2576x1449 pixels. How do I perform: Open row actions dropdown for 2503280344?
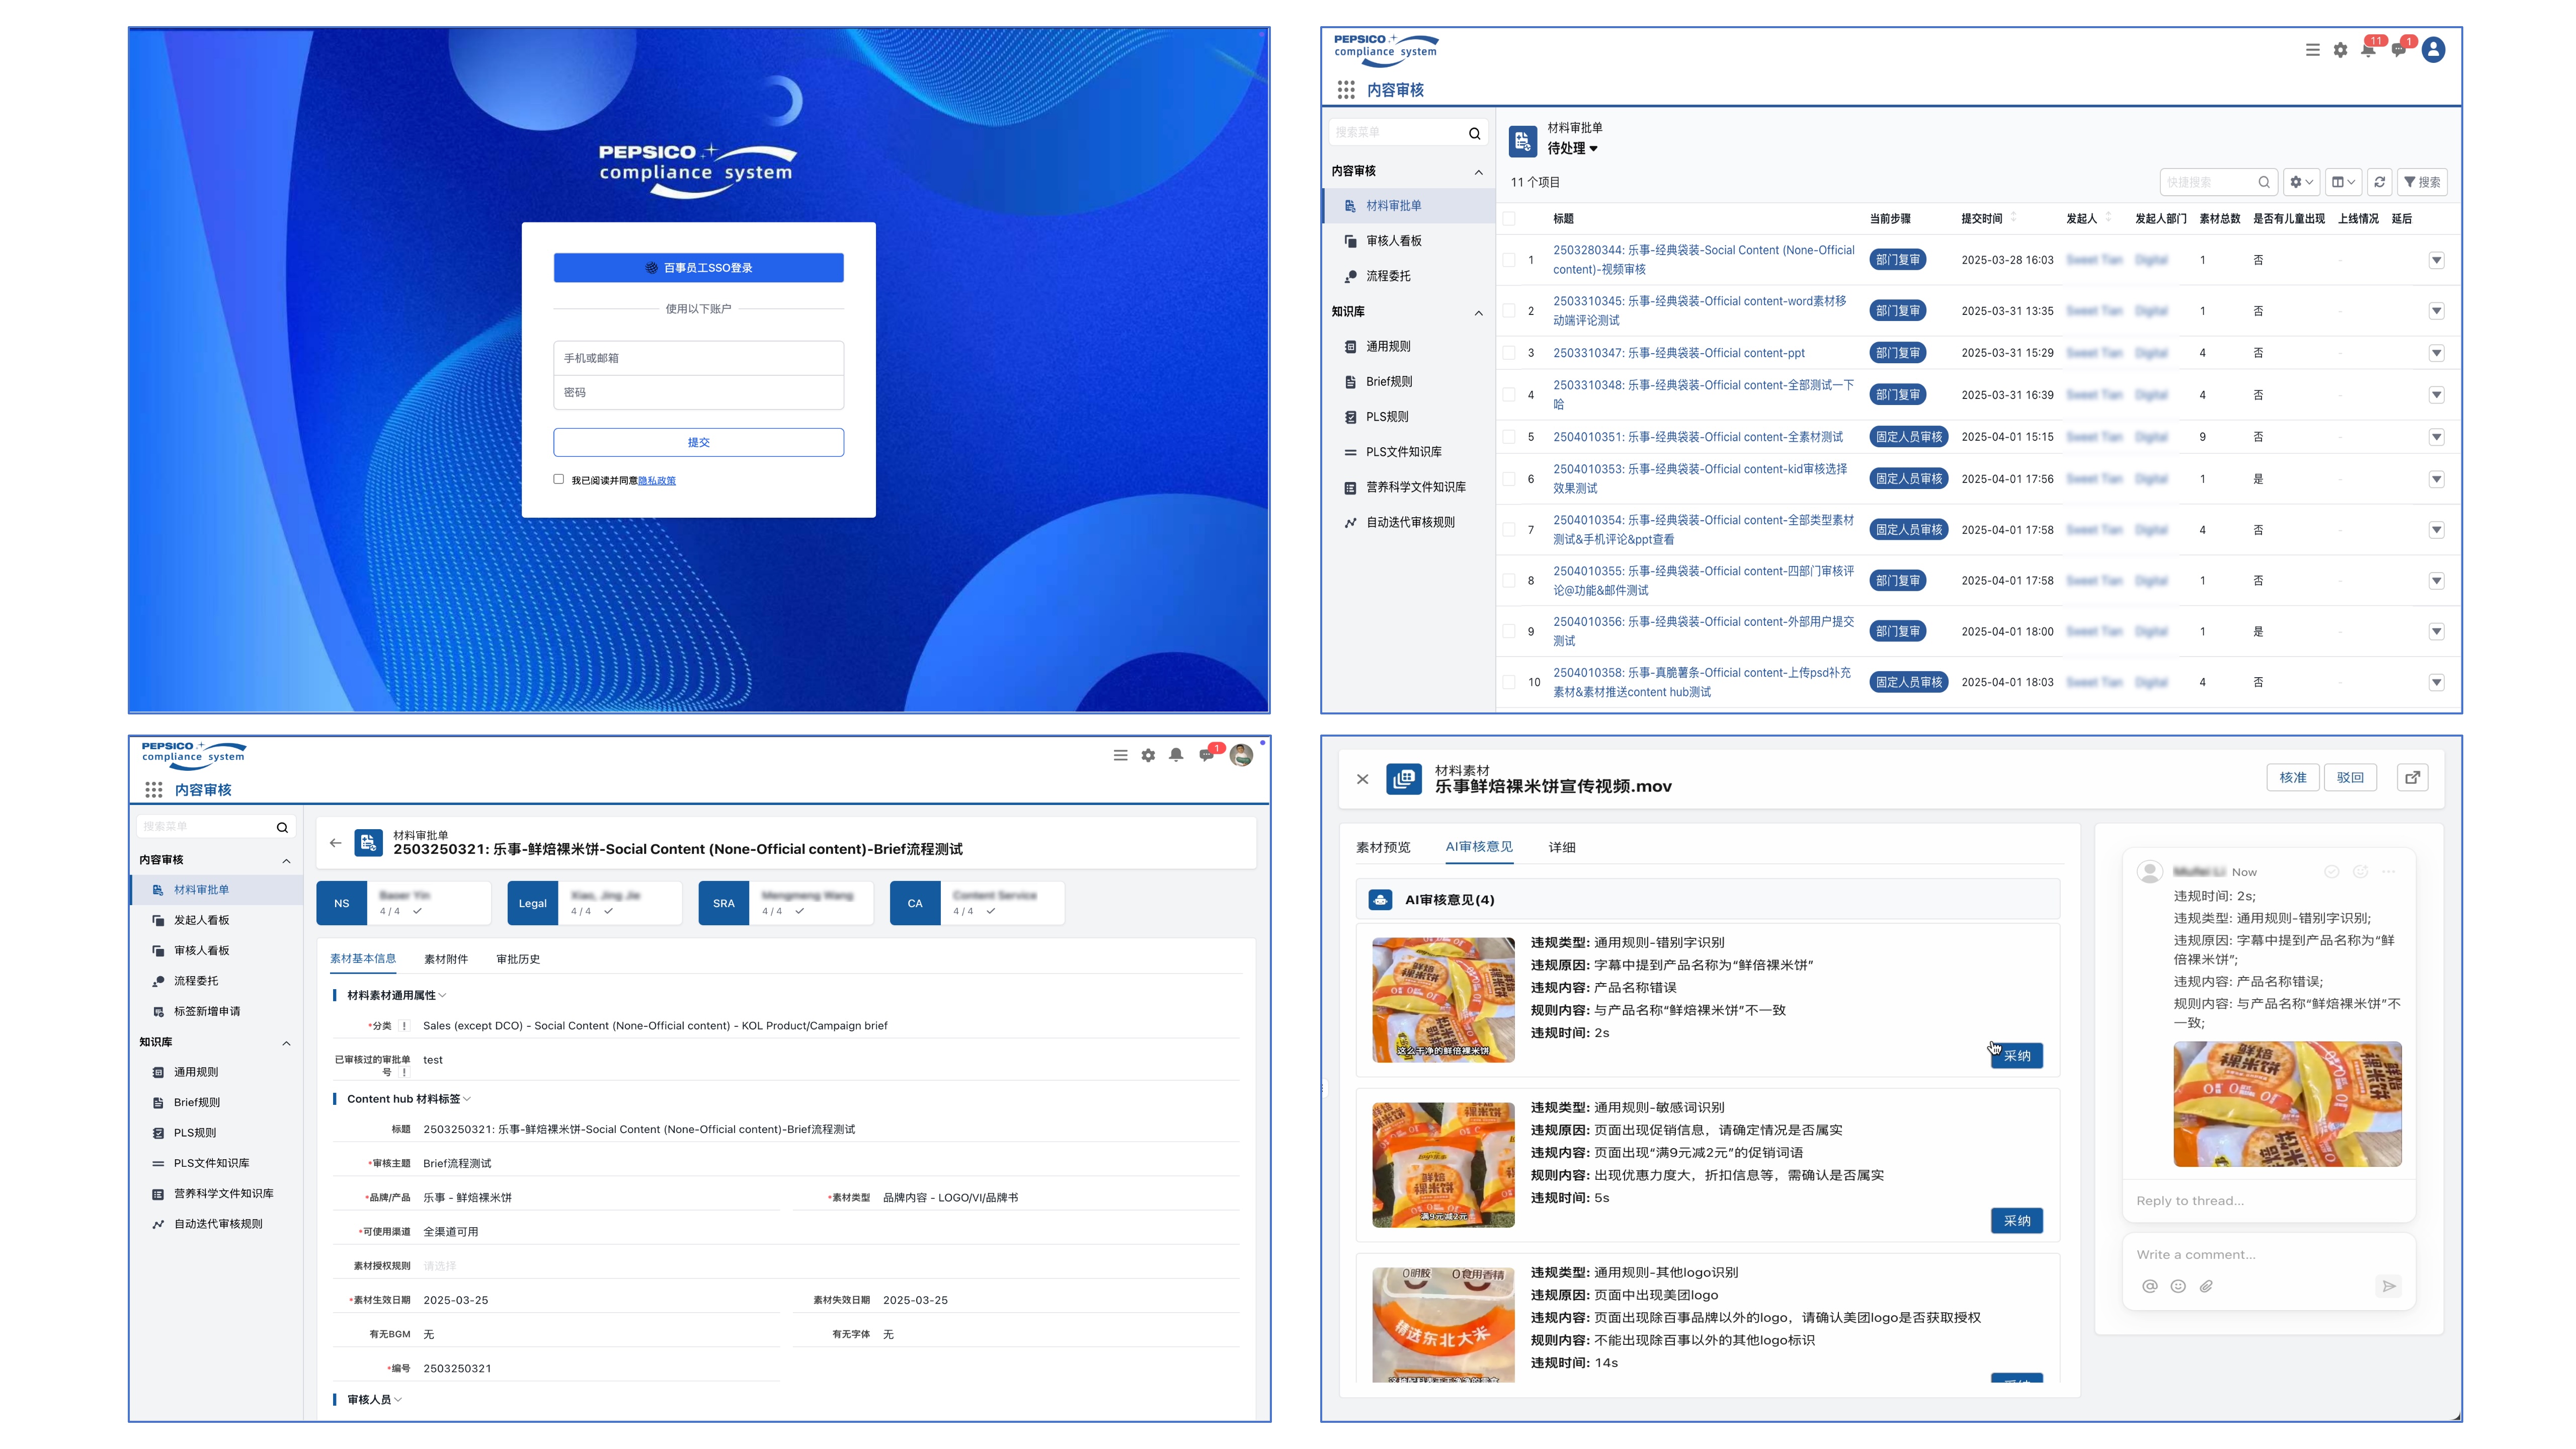(2436, 260)
